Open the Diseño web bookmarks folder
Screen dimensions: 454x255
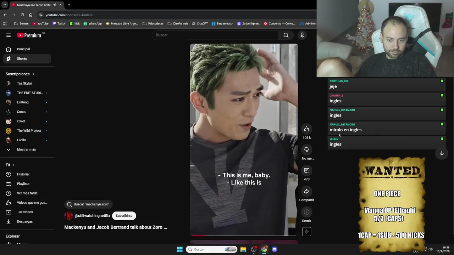click(178, 24)
